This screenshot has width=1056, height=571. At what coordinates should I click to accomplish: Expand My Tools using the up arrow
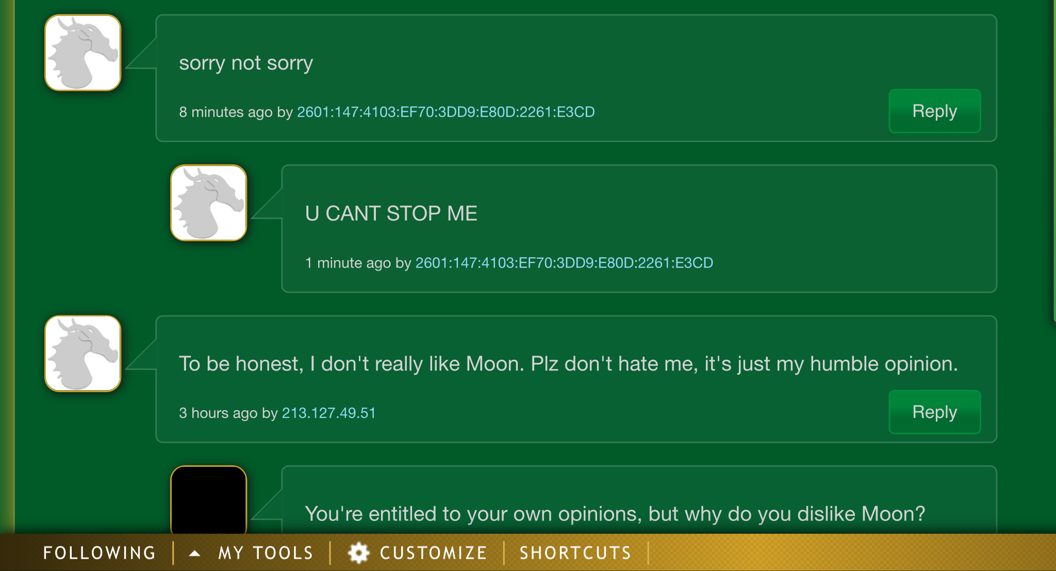point(194,553)
